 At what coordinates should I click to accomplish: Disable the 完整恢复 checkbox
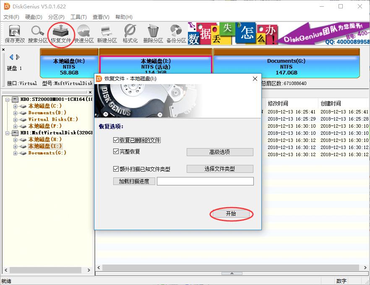tap(116, 152)
